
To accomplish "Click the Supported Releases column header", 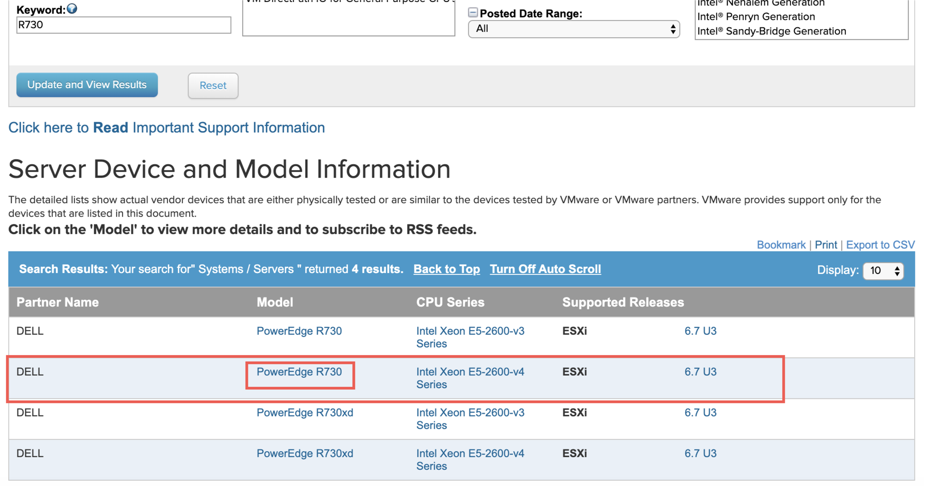I will pyautogui.click(x=623, y=302).
